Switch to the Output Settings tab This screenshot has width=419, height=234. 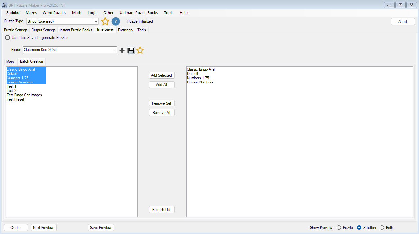point(43,30)
